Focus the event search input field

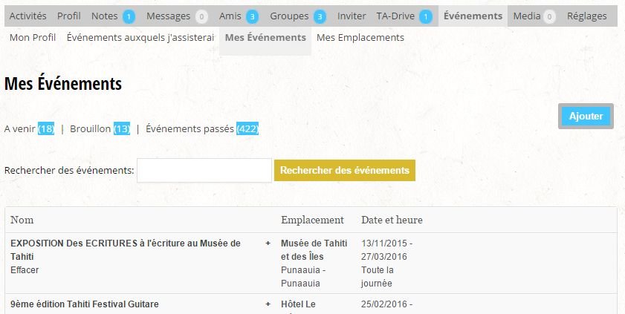[204, 170]
